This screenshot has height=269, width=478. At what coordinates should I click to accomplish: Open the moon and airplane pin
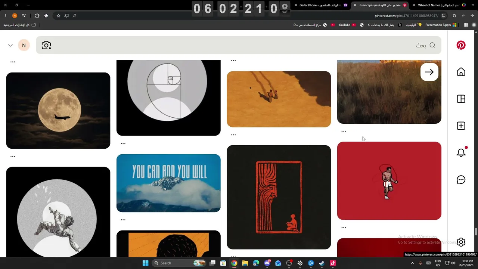58,111
